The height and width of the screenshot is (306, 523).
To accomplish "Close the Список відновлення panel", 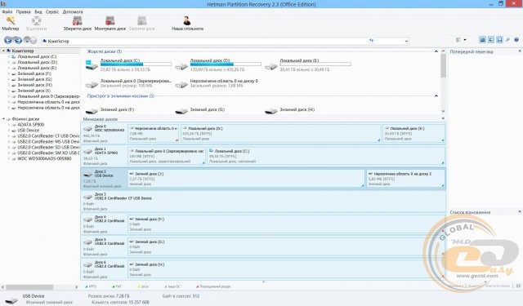I will (520, 212).
